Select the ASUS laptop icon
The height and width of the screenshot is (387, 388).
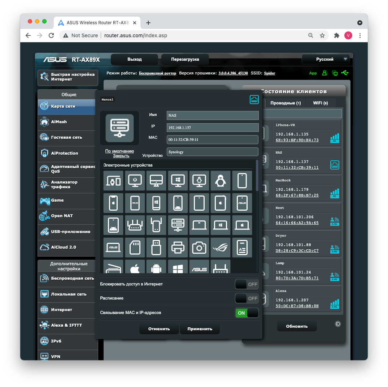click(x=113, y=247)
